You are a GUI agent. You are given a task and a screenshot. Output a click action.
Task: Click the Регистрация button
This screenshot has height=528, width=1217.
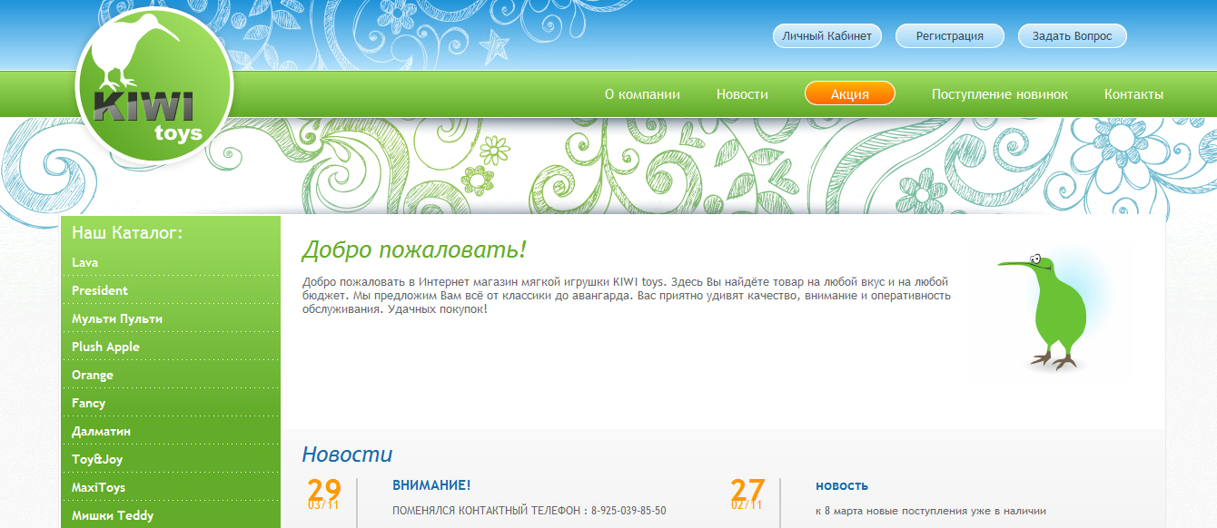950,35
